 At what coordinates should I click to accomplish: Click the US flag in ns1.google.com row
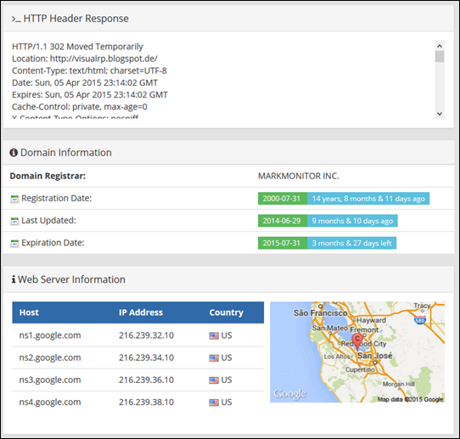coord(214,335)
